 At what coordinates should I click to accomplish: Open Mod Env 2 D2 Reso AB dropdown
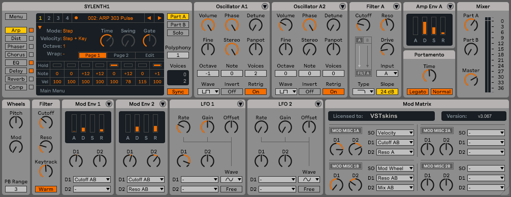pyautogui.click(x=146, y=189)
